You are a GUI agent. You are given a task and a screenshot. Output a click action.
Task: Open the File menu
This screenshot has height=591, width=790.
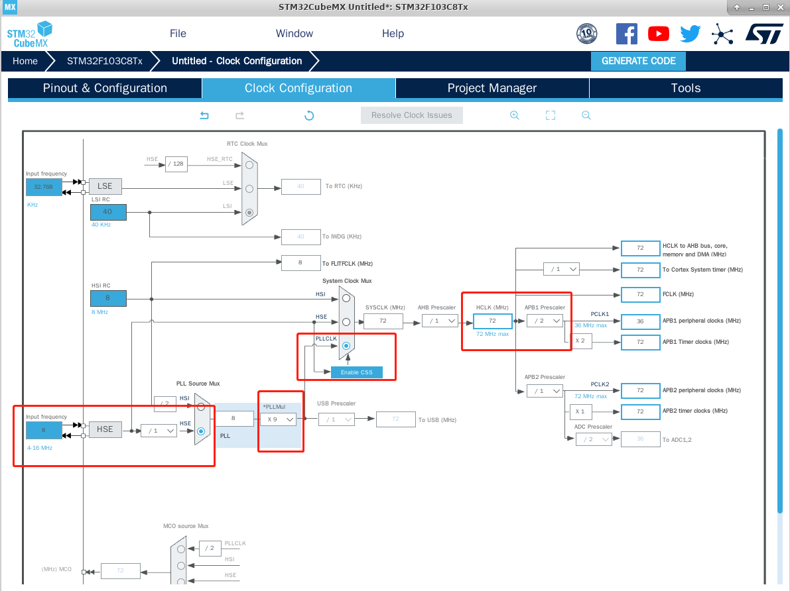click(178, 33)
